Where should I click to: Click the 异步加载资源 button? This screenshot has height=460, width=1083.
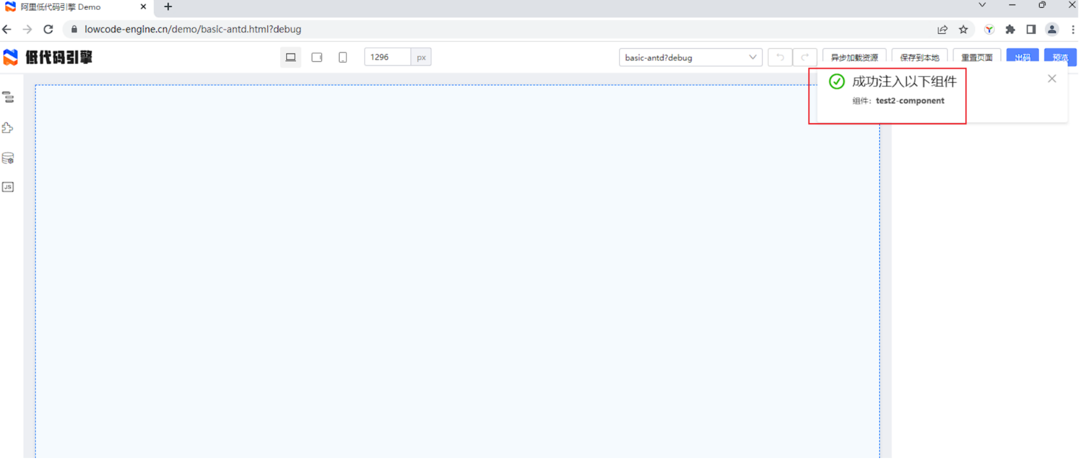(854, 58)
